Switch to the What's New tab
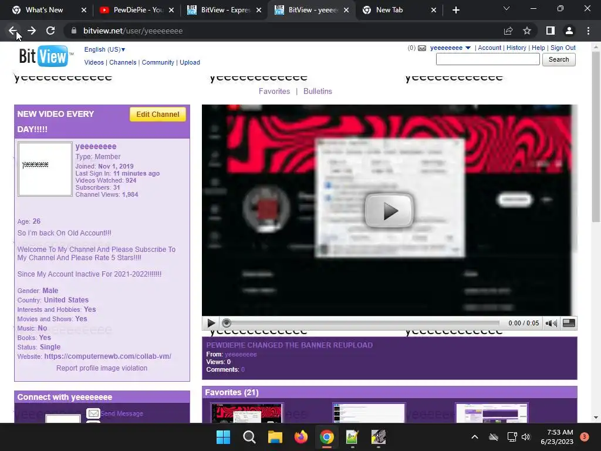The width and height of the screenshot is (601, 451). pos(43,10)
